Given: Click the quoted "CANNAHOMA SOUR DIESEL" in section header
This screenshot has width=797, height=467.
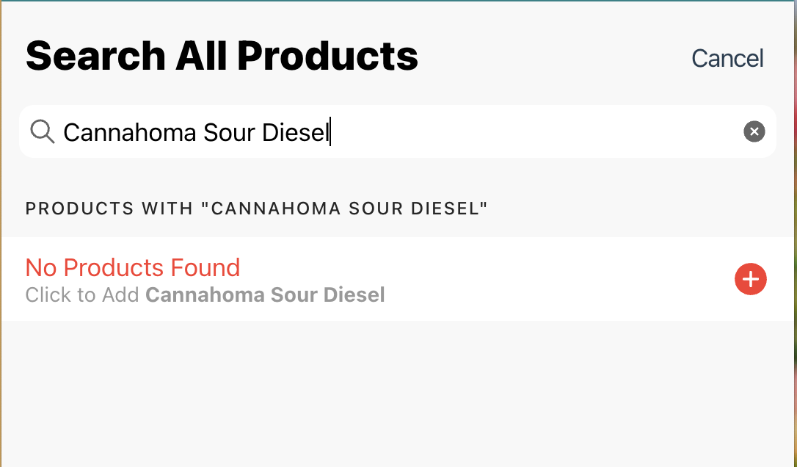Looking at the screenshot, I should (345, 209).
